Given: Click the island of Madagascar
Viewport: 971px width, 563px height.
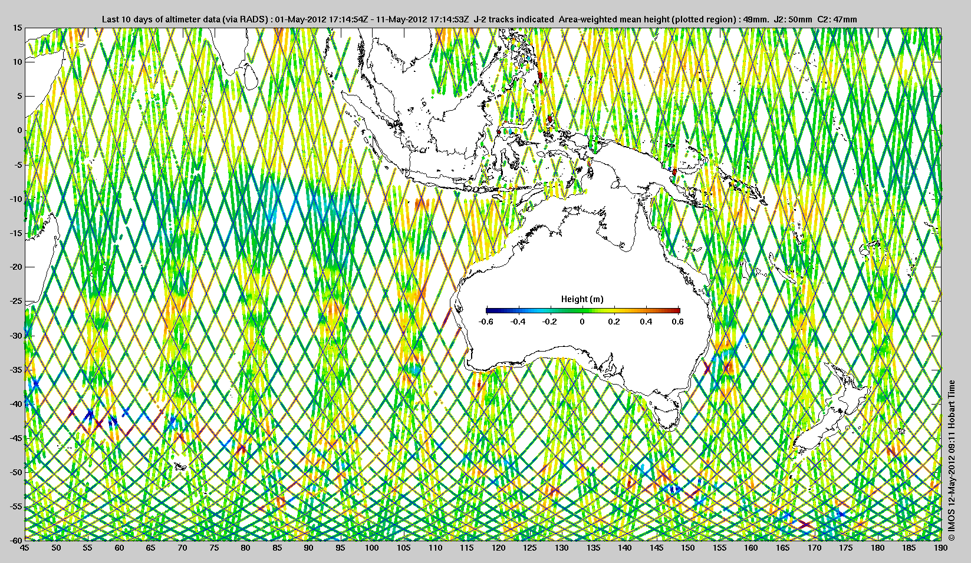Looking at the screenshot, I should [x=40, y=259].
